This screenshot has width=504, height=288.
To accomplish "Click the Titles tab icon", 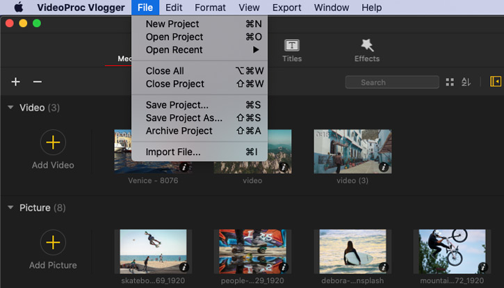I will point(292,46).
